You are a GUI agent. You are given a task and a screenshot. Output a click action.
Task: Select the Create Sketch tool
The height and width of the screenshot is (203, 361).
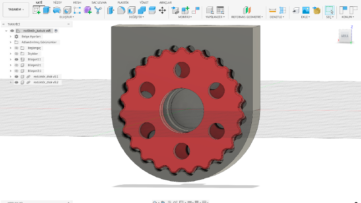click(x=36, y=10)
